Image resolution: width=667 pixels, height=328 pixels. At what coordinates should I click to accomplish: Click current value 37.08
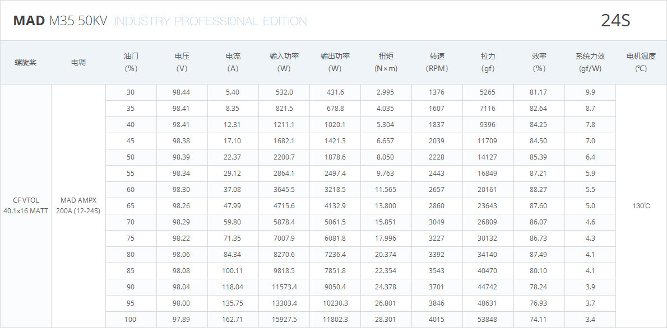(233, 190)
